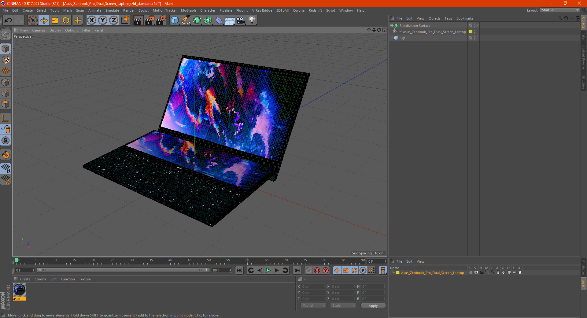Screen dimensions: 587x318
Task: Add a floor environment object
Action: point(230,20)
